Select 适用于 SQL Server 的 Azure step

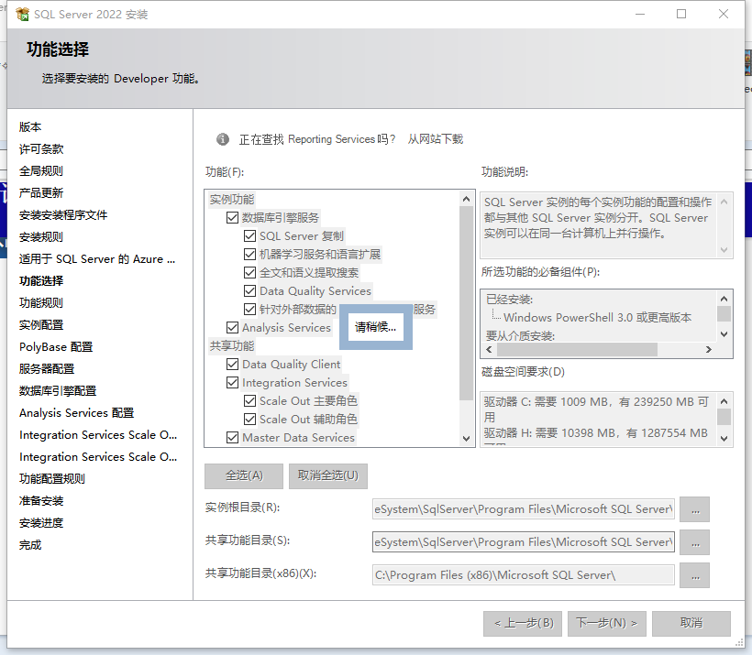point(97,259)
